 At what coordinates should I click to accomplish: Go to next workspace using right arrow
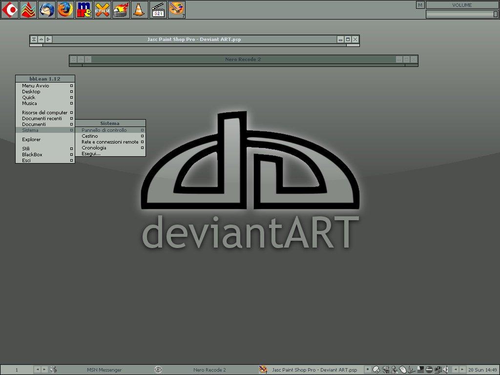point(44,370)
